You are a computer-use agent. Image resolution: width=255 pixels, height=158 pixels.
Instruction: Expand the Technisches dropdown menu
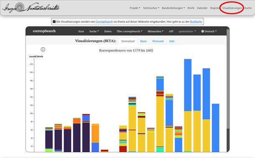tap(151, 8)
